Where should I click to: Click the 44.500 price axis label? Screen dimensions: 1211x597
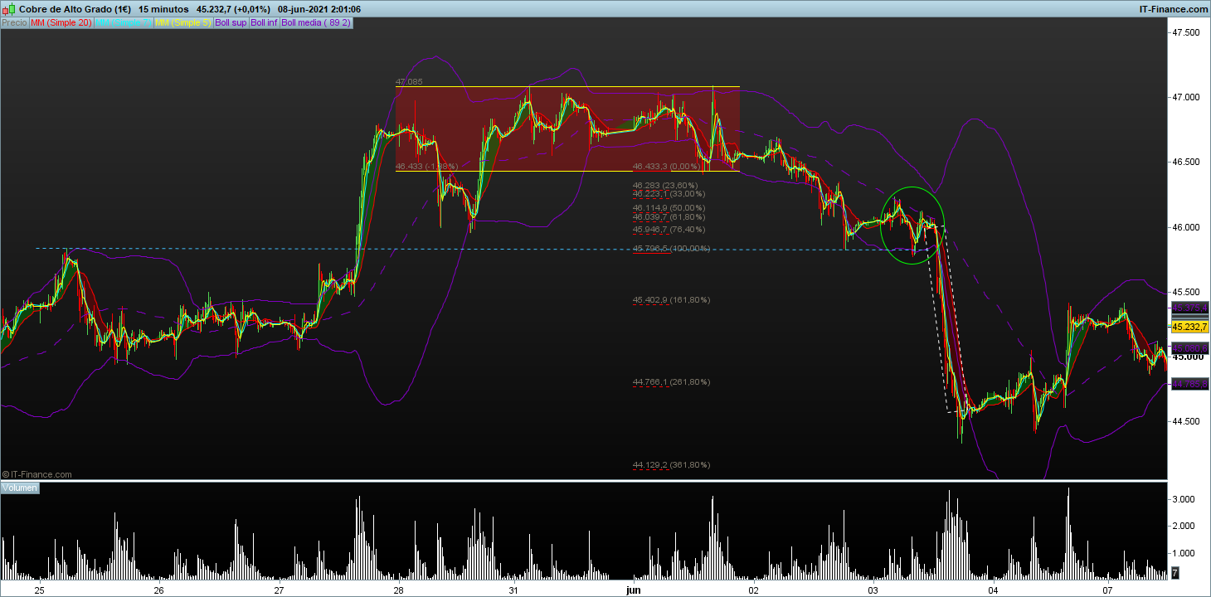pyautogui.click(x=1185, y=421)
